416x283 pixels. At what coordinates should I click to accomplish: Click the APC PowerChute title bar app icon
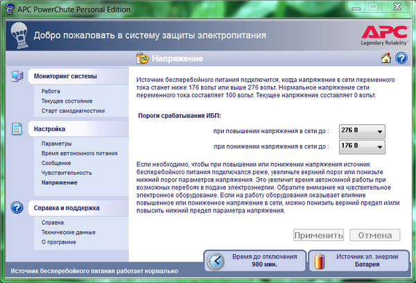point(10,9)
